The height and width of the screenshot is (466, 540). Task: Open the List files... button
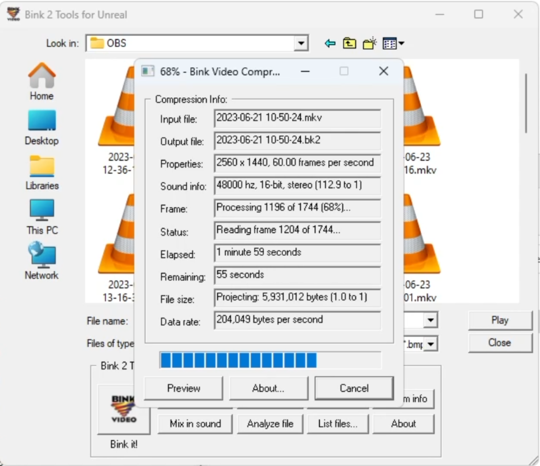(338, 424)
